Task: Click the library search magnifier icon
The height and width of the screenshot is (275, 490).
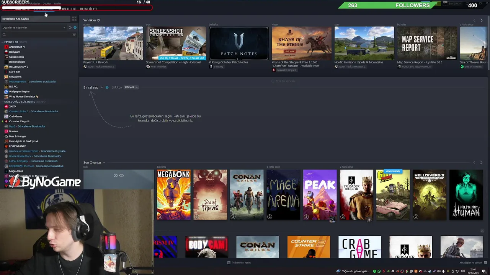Action: pyautogui.click(x=4, y=35)
